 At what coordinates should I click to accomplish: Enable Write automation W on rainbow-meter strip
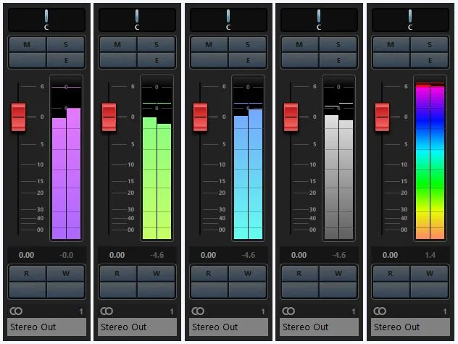coord(430,274)
